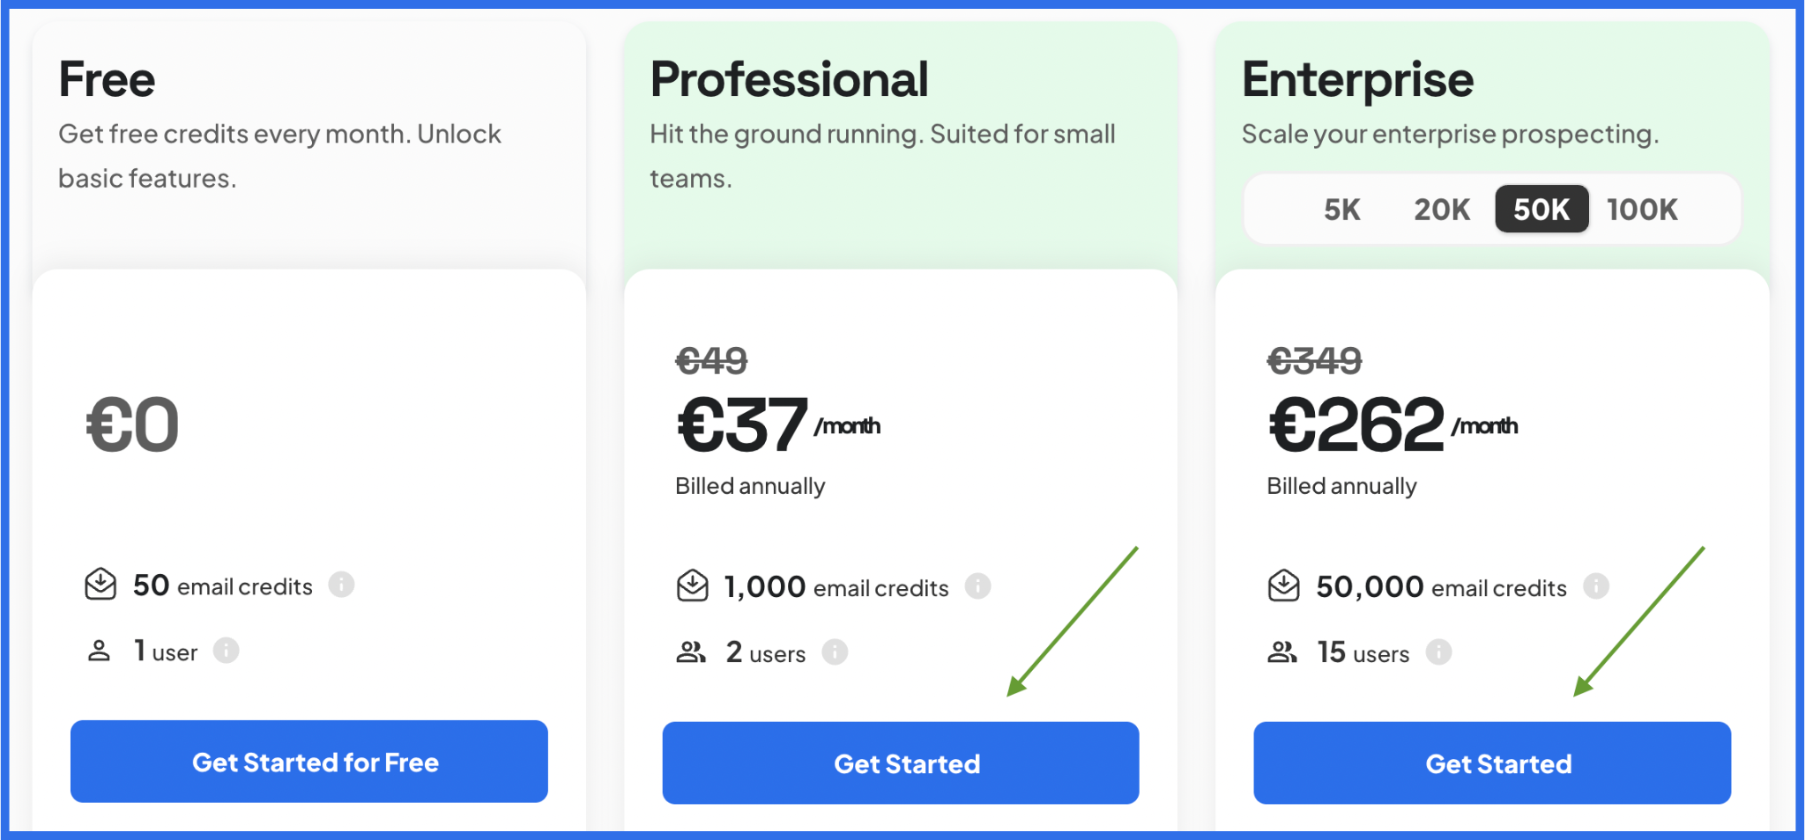
Task: Click info icon next to 50 email credits
Action: click(341, 585)
